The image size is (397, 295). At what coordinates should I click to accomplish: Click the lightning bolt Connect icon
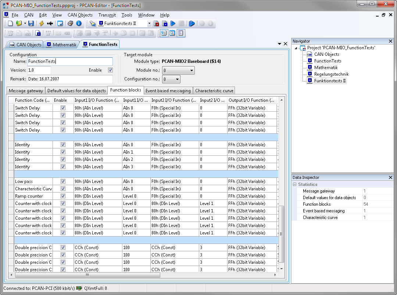point(42,24)
